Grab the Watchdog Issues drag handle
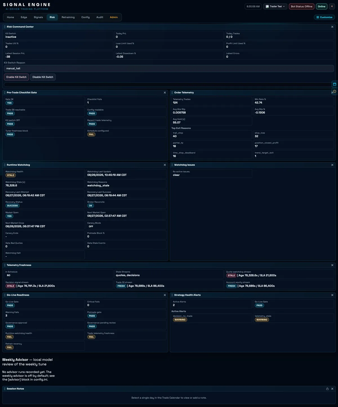 point(172,165)
